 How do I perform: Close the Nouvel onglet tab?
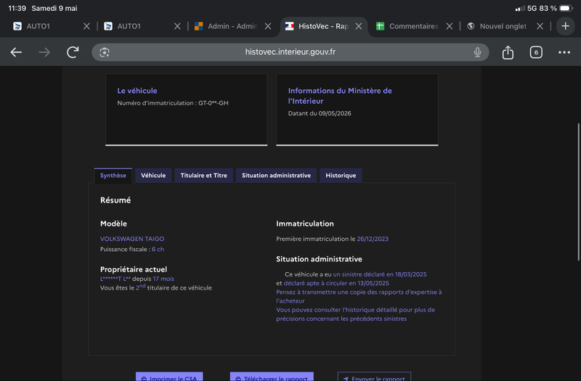coord(540,26)
